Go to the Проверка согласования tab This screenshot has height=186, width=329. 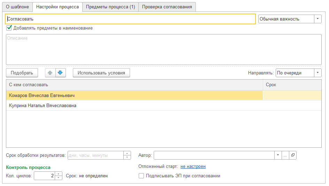(167, 7)
